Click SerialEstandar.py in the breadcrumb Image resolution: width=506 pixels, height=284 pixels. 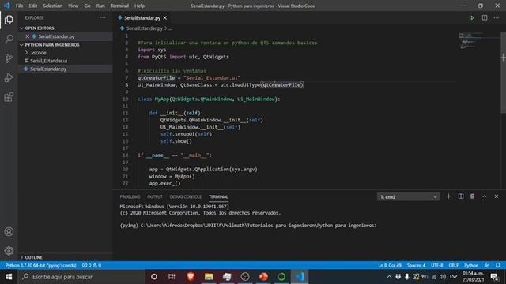click(x=144, y=28)
